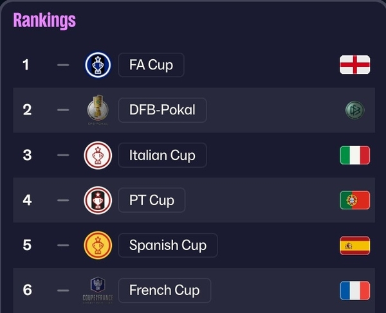Click the DFB German federation badge
Image resolution: width=386 pixels, height=313 pixels.
(x=354, y=110)
